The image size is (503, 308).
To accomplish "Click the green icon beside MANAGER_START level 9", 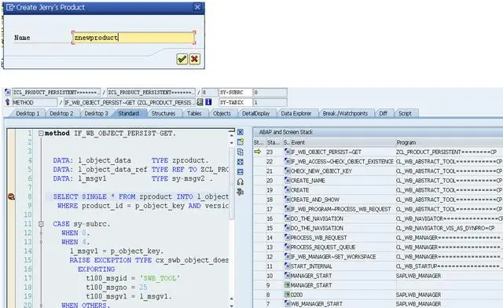I will tap(288, 285).
